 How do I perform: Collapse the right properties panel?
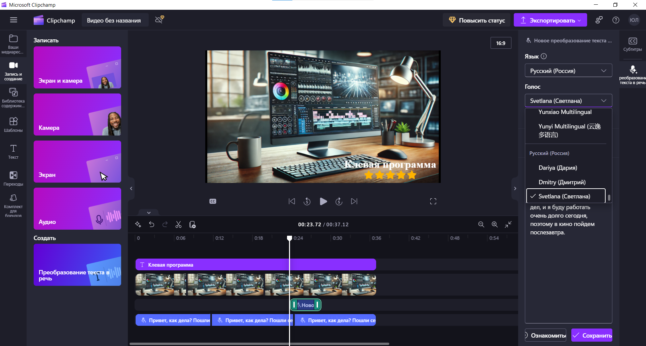[515, 189]
